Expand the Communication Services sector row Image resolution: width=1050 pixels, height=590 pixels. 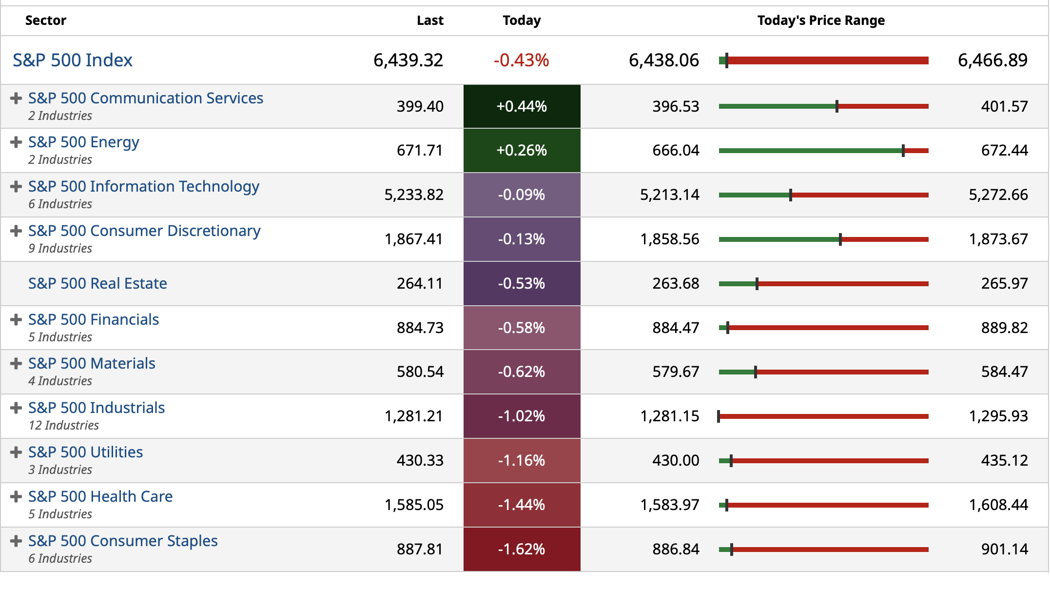(x=16, y=98)
